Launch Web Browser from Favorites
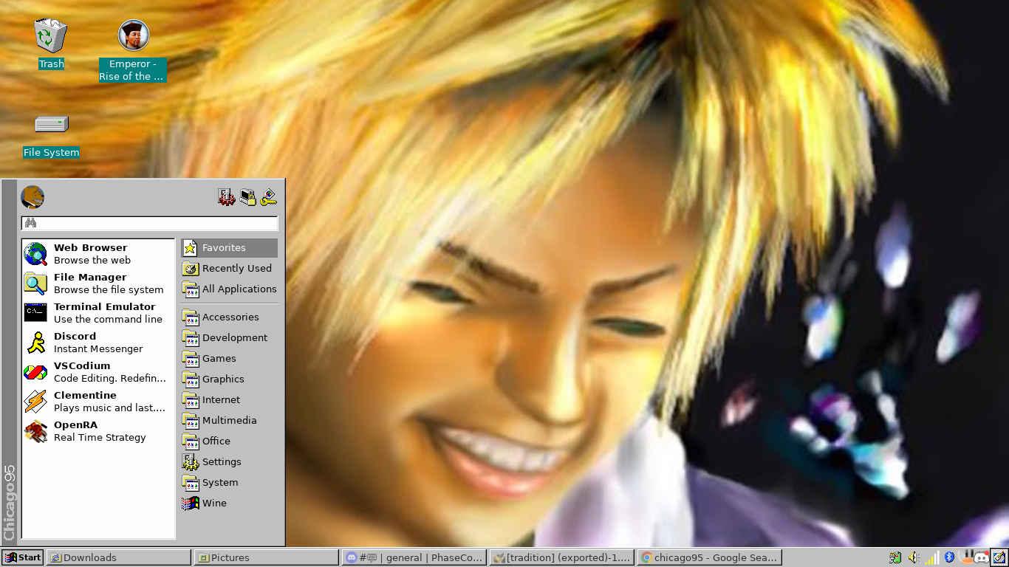 (98, 253)
